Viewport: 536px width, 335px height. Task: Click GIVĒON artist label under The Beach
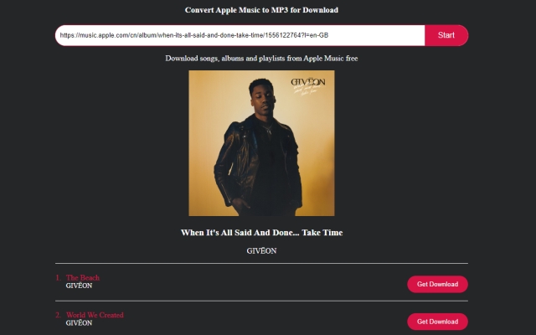coord(79,286)
